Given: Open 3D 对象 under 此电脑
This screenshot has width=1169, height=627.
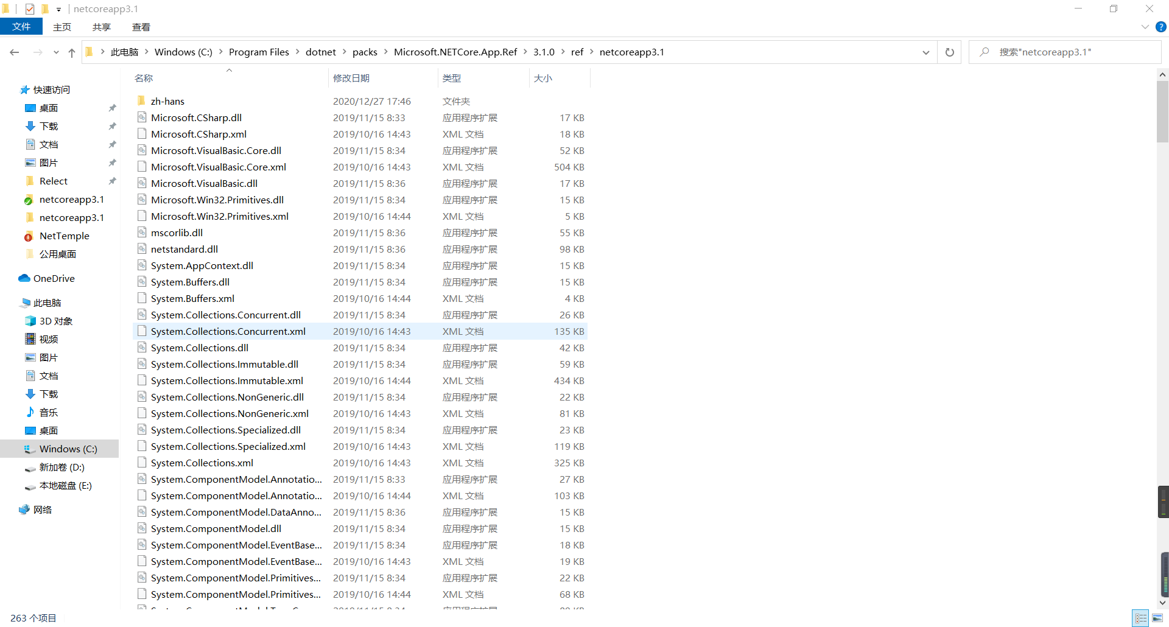Looking at the screenshot, I should (55, 321).
